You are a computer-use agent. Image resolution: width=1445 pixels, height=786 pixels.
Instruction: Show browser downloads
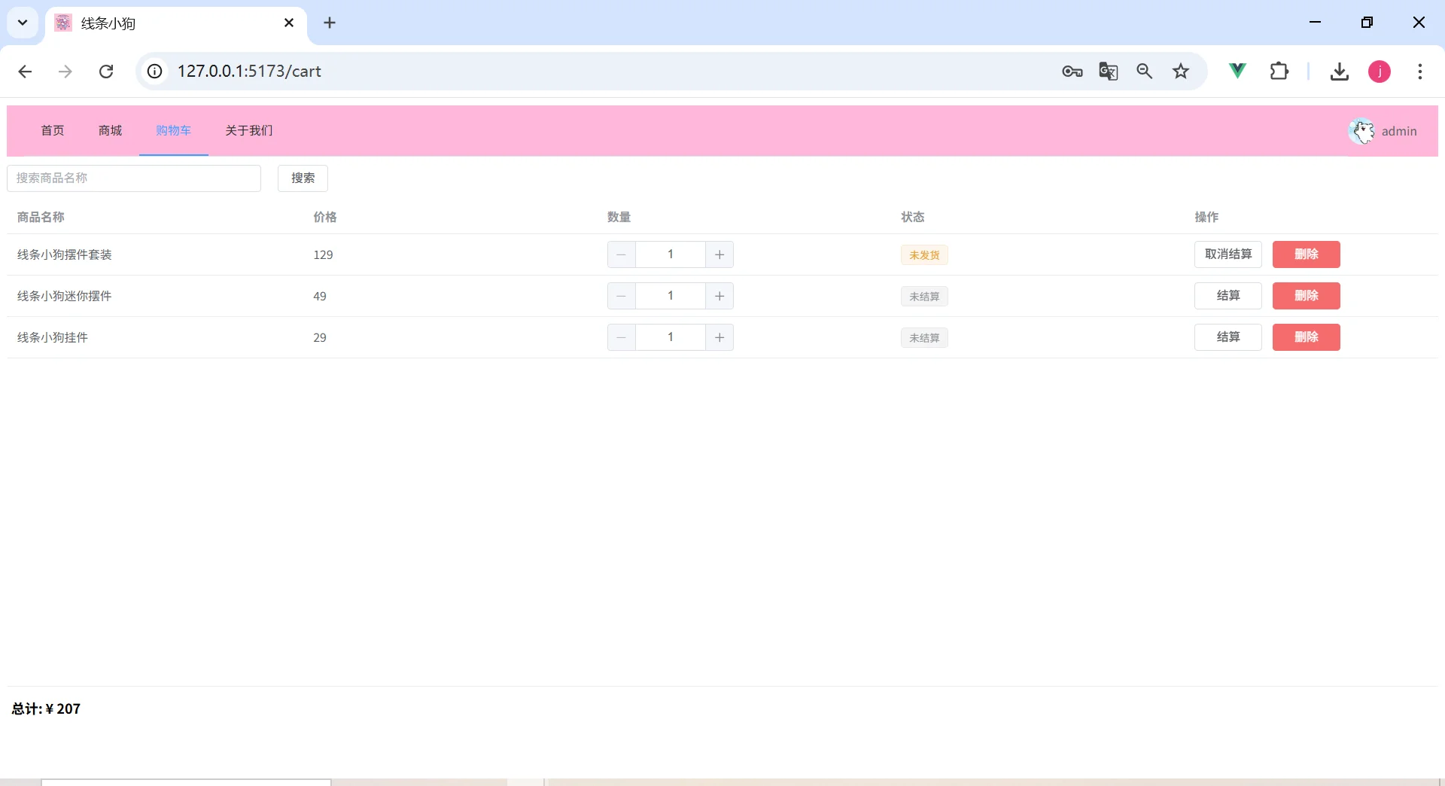click(x=1340, y=72)
